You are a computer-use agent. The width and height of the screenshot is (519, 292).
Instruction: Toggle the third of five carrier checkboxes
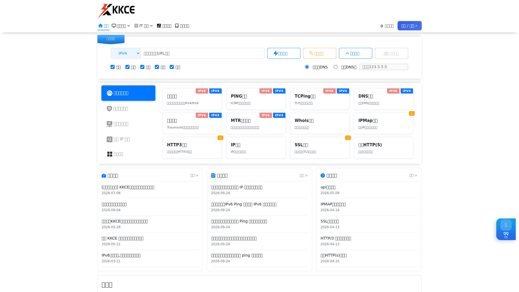pyautogui.click(x=142, y=67)
